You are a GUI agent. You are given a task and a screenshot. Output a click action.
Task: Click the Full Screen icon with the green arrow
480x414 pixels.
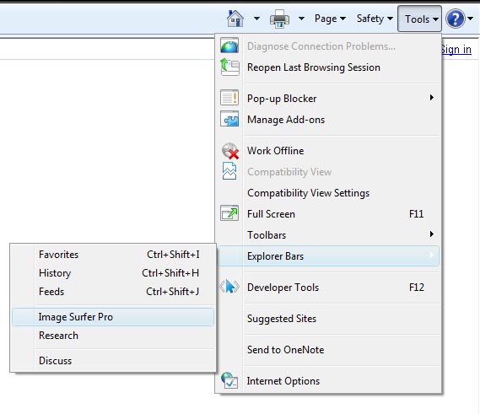point(229,213)
